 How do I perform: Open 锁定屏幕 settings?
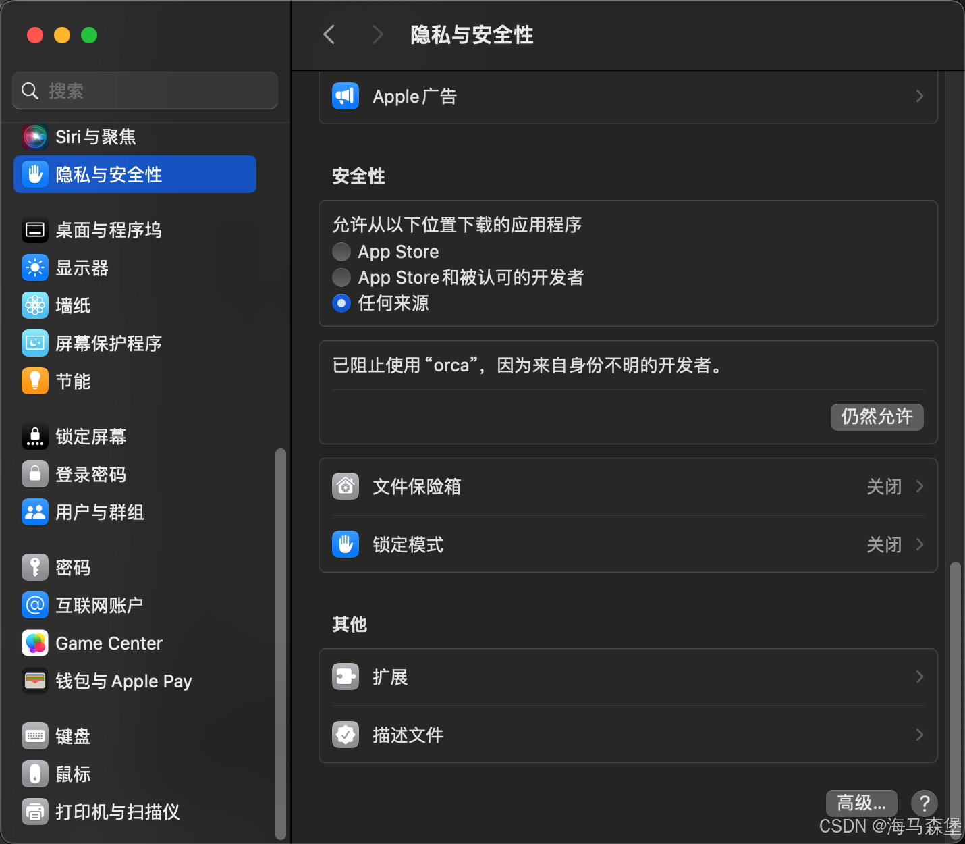click(90, 436)
